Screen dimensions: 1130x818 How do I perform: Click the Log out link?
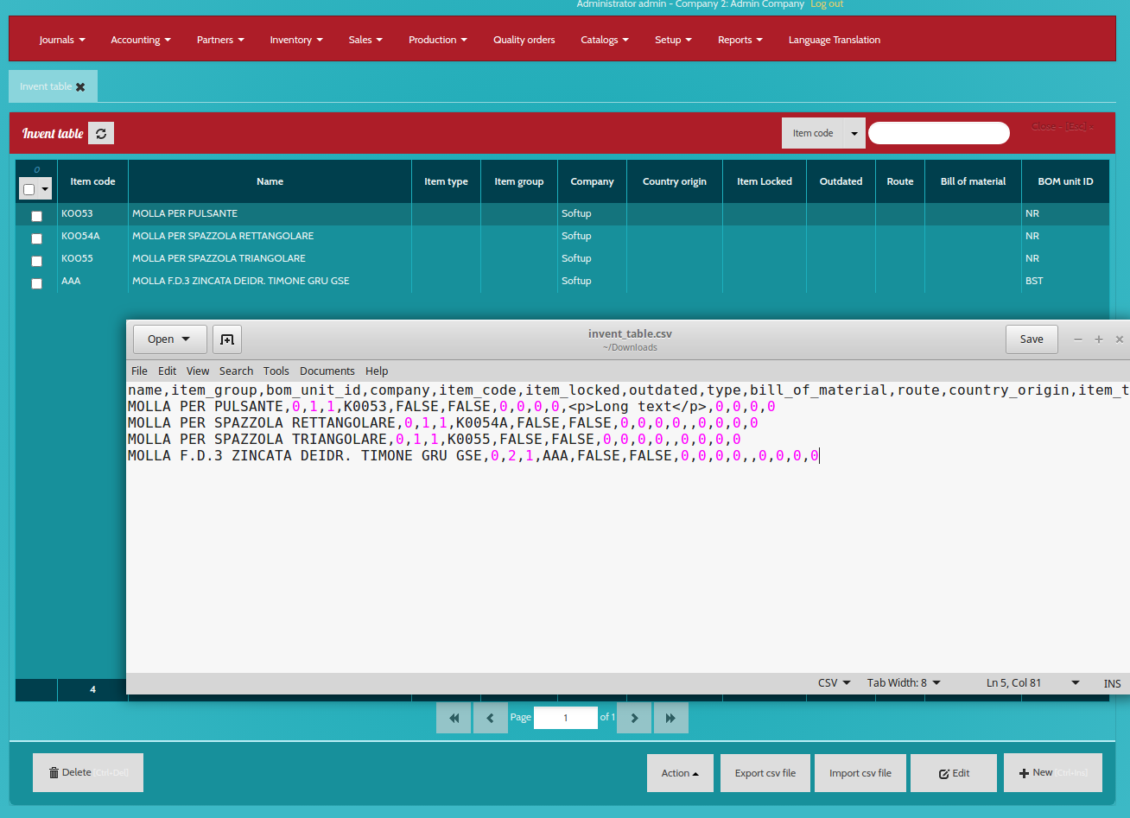click(827, 4)
